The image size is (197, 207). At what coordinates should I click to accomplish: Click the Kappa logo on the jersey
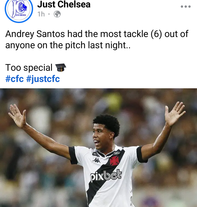point(96,160)
